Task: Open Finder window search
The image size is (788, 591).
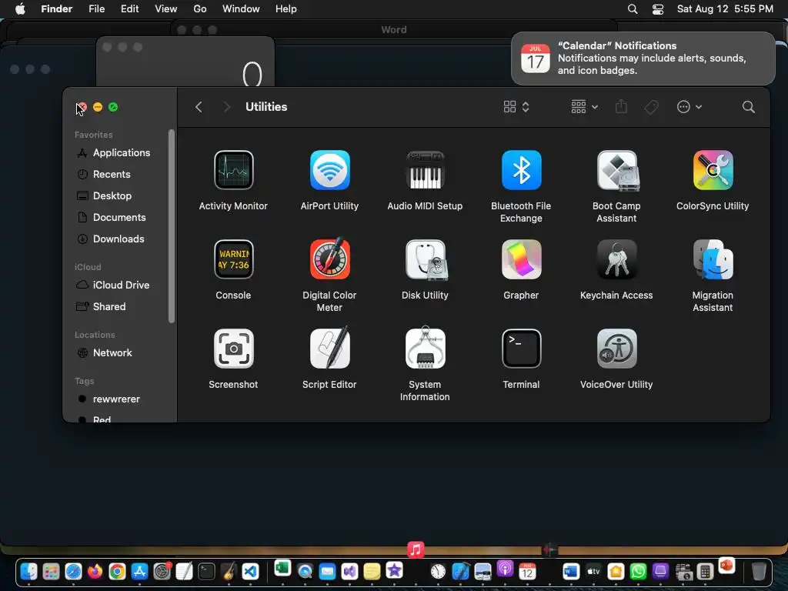Action: pos(748,106)
